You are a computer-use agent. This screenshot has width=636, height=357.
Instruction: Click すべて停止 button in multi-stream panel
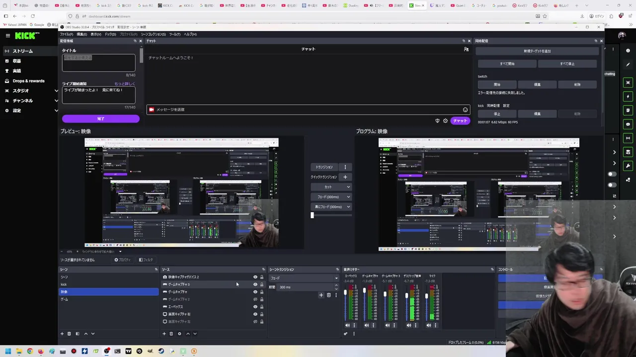[567, 64]
